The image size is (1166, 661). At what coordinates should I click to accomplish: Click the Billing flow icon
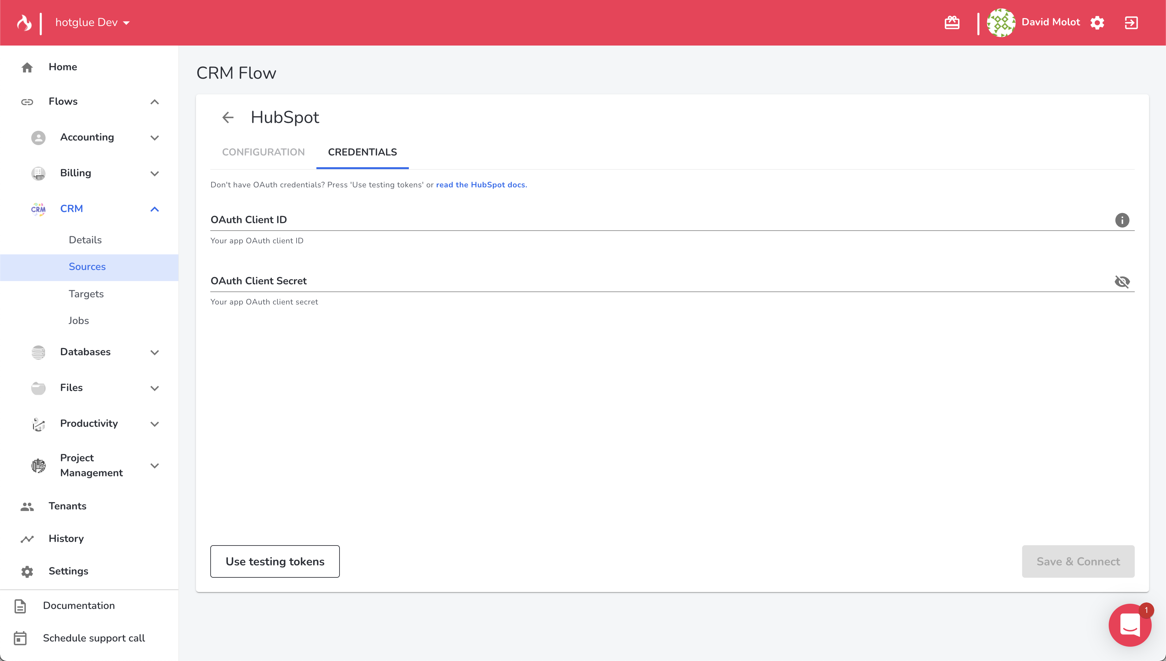coord(38,173)
